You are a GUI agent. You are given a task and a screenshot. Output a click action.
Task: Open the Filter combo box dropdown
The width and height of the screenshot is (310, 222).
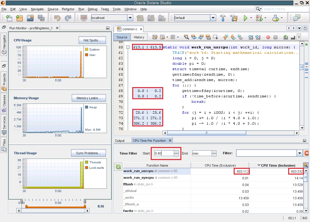tap(300, 153)
